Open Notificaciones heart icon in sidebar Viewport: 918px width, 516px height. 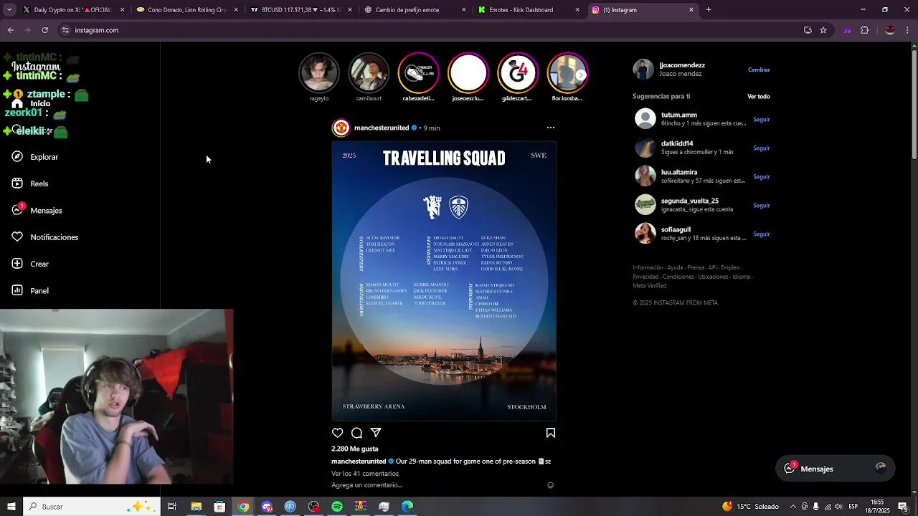tap(17, 237)
